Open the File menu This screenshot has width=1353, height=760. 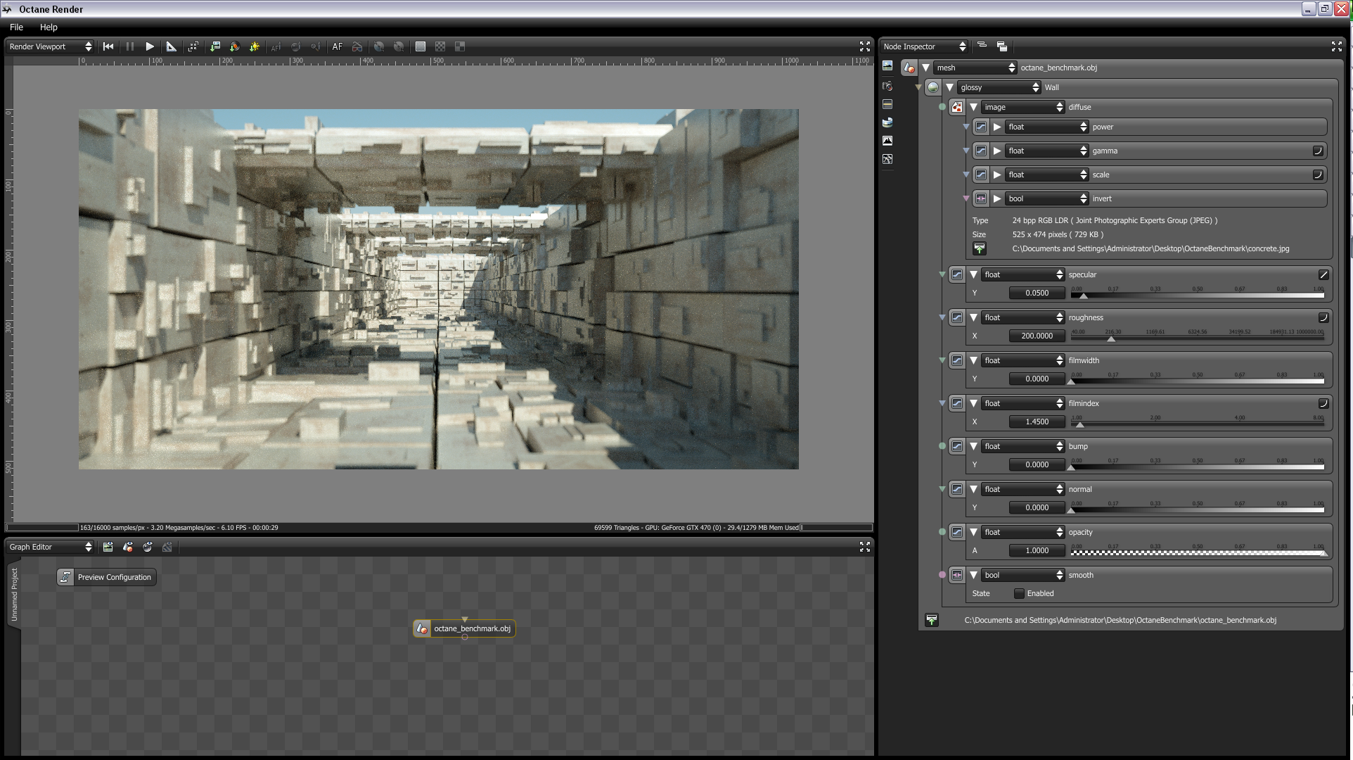point(16,27)
